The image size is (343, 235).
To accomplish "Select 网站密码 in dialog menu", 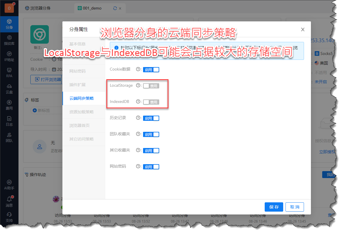I will pyautogui.click(x=84, y=71).
